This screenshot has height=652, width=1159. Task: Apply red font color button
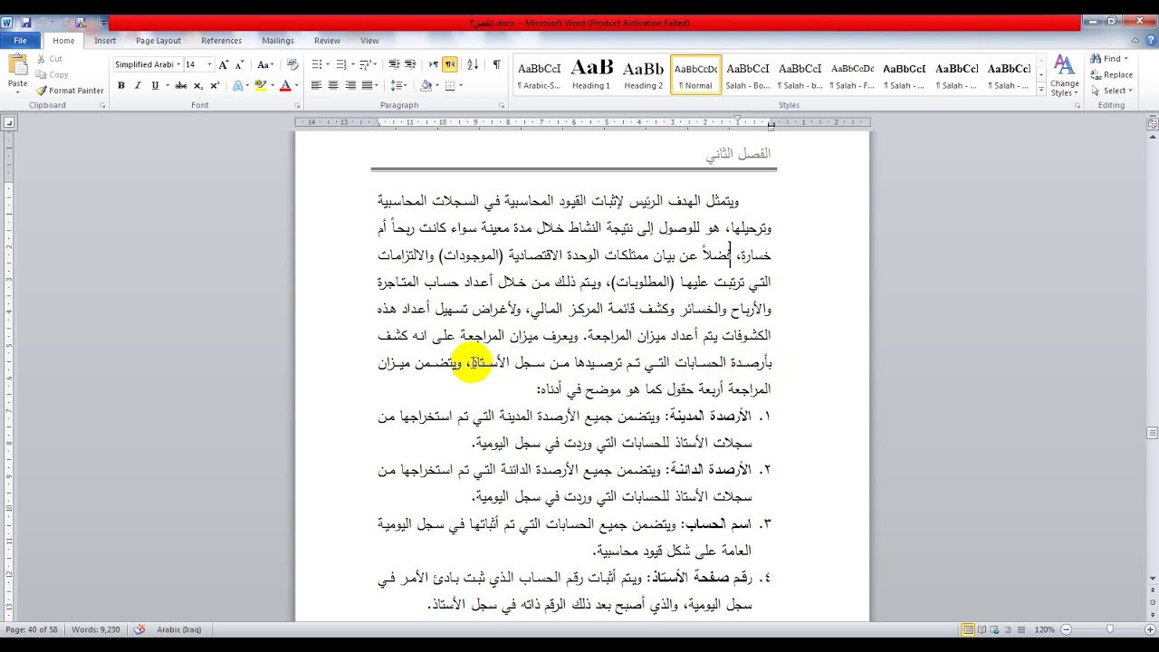(x=284, y=85)
